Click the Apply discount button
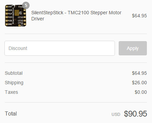 (133, 48)
